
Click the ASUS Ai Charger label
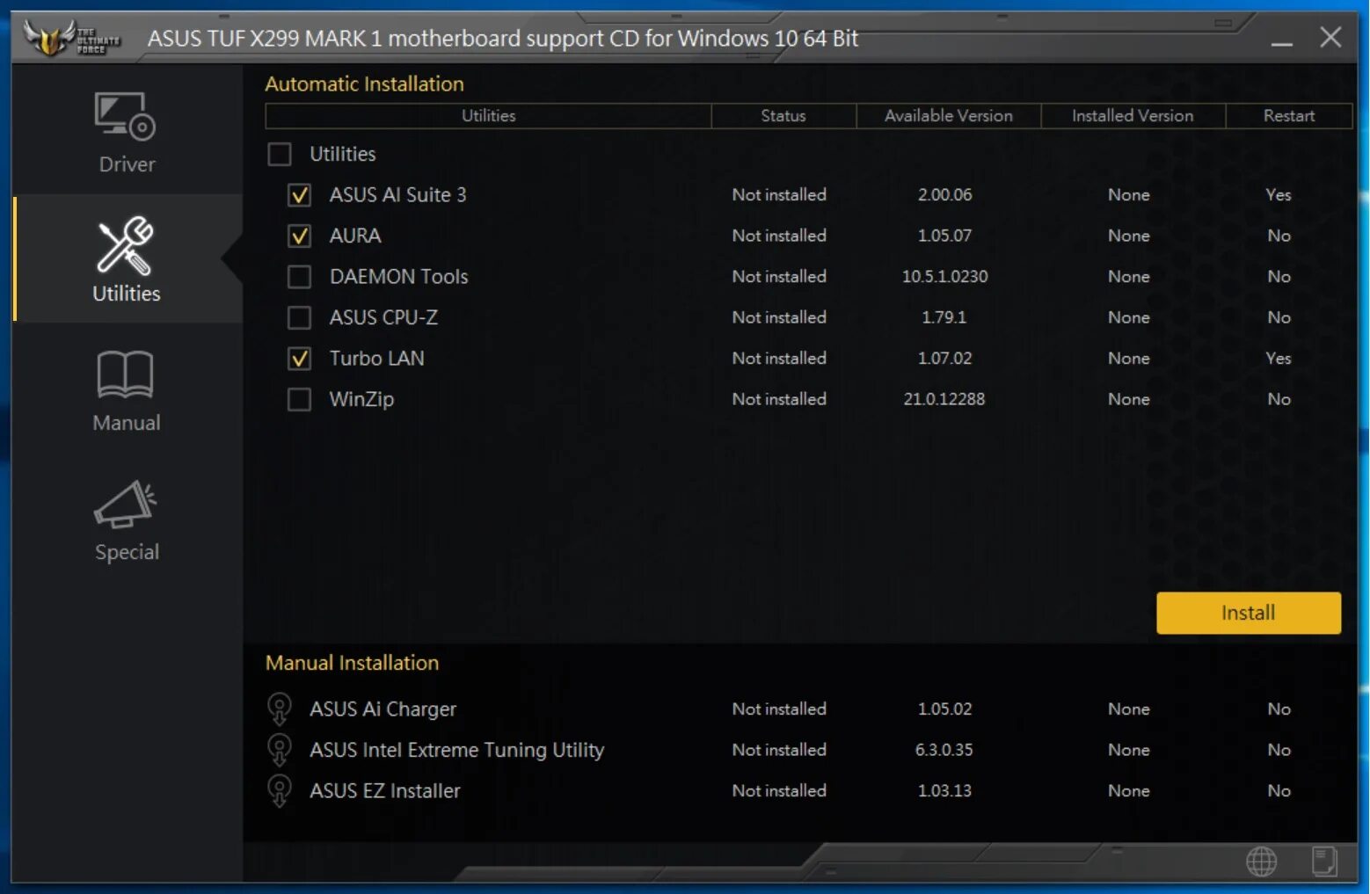click(383, 709)
